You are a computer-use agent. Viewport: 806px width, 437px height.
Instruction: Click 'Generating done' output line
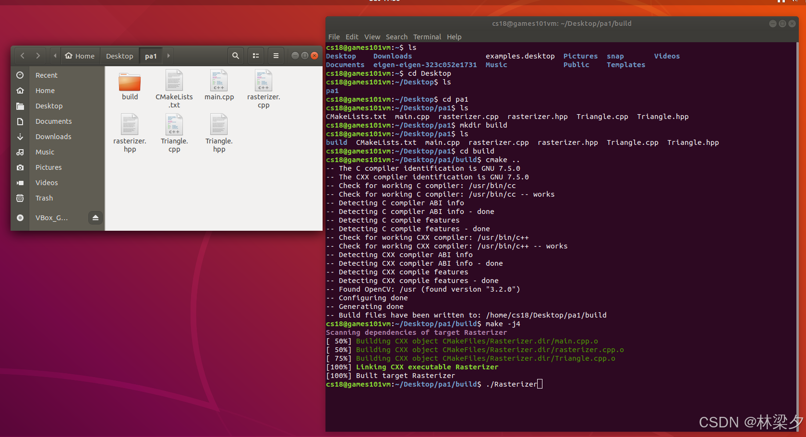tap(365, 307)
